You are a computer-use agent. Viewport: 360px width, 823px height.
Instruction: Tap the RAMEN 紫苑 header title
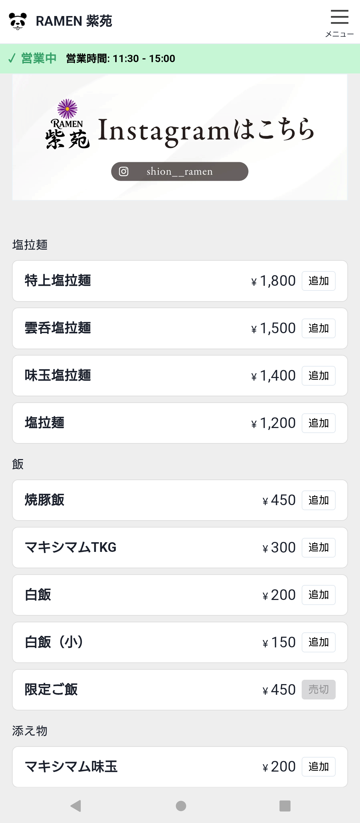click(x=74, y=21)
